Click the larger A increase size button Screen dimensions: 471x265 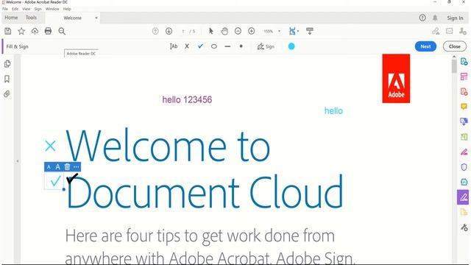click(57, 167)
